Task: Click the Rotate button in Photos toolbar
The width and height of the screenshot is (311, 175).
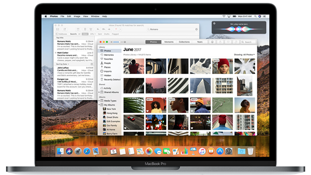Action: pos(236,42)
